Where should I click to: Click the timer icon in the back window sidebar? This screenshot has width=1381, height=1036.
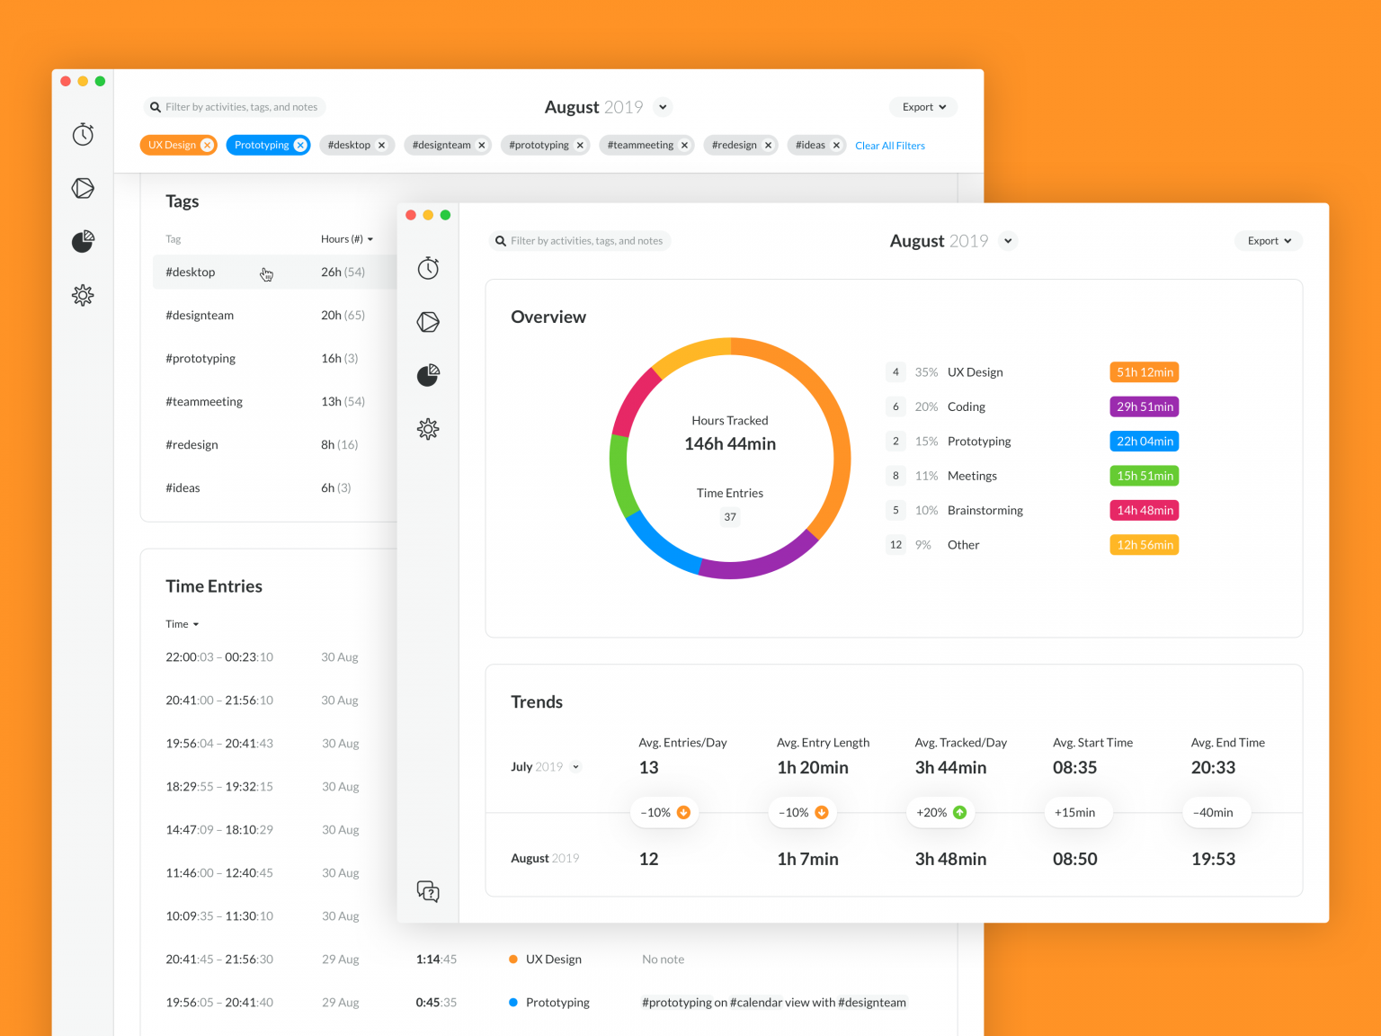coord(83,135)
